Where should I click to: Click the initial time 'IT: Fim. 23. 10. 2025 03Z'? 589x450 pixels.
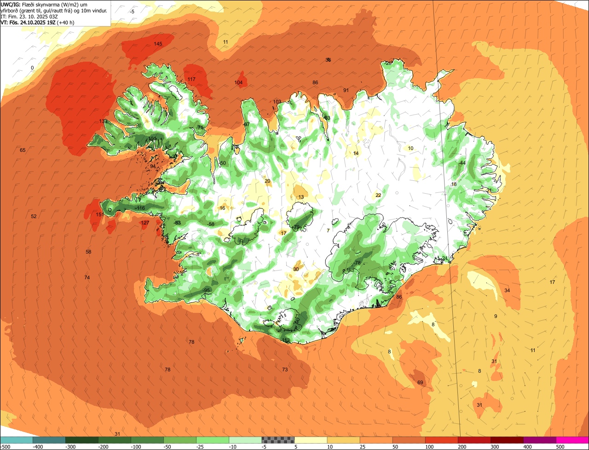coord(29,16)
